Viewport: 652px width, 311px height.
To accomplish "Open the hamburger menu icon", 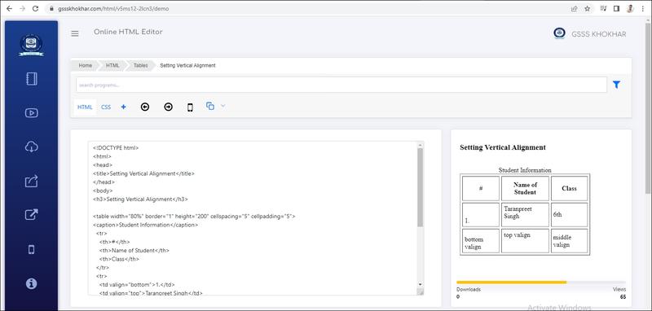I will (75, 33).
